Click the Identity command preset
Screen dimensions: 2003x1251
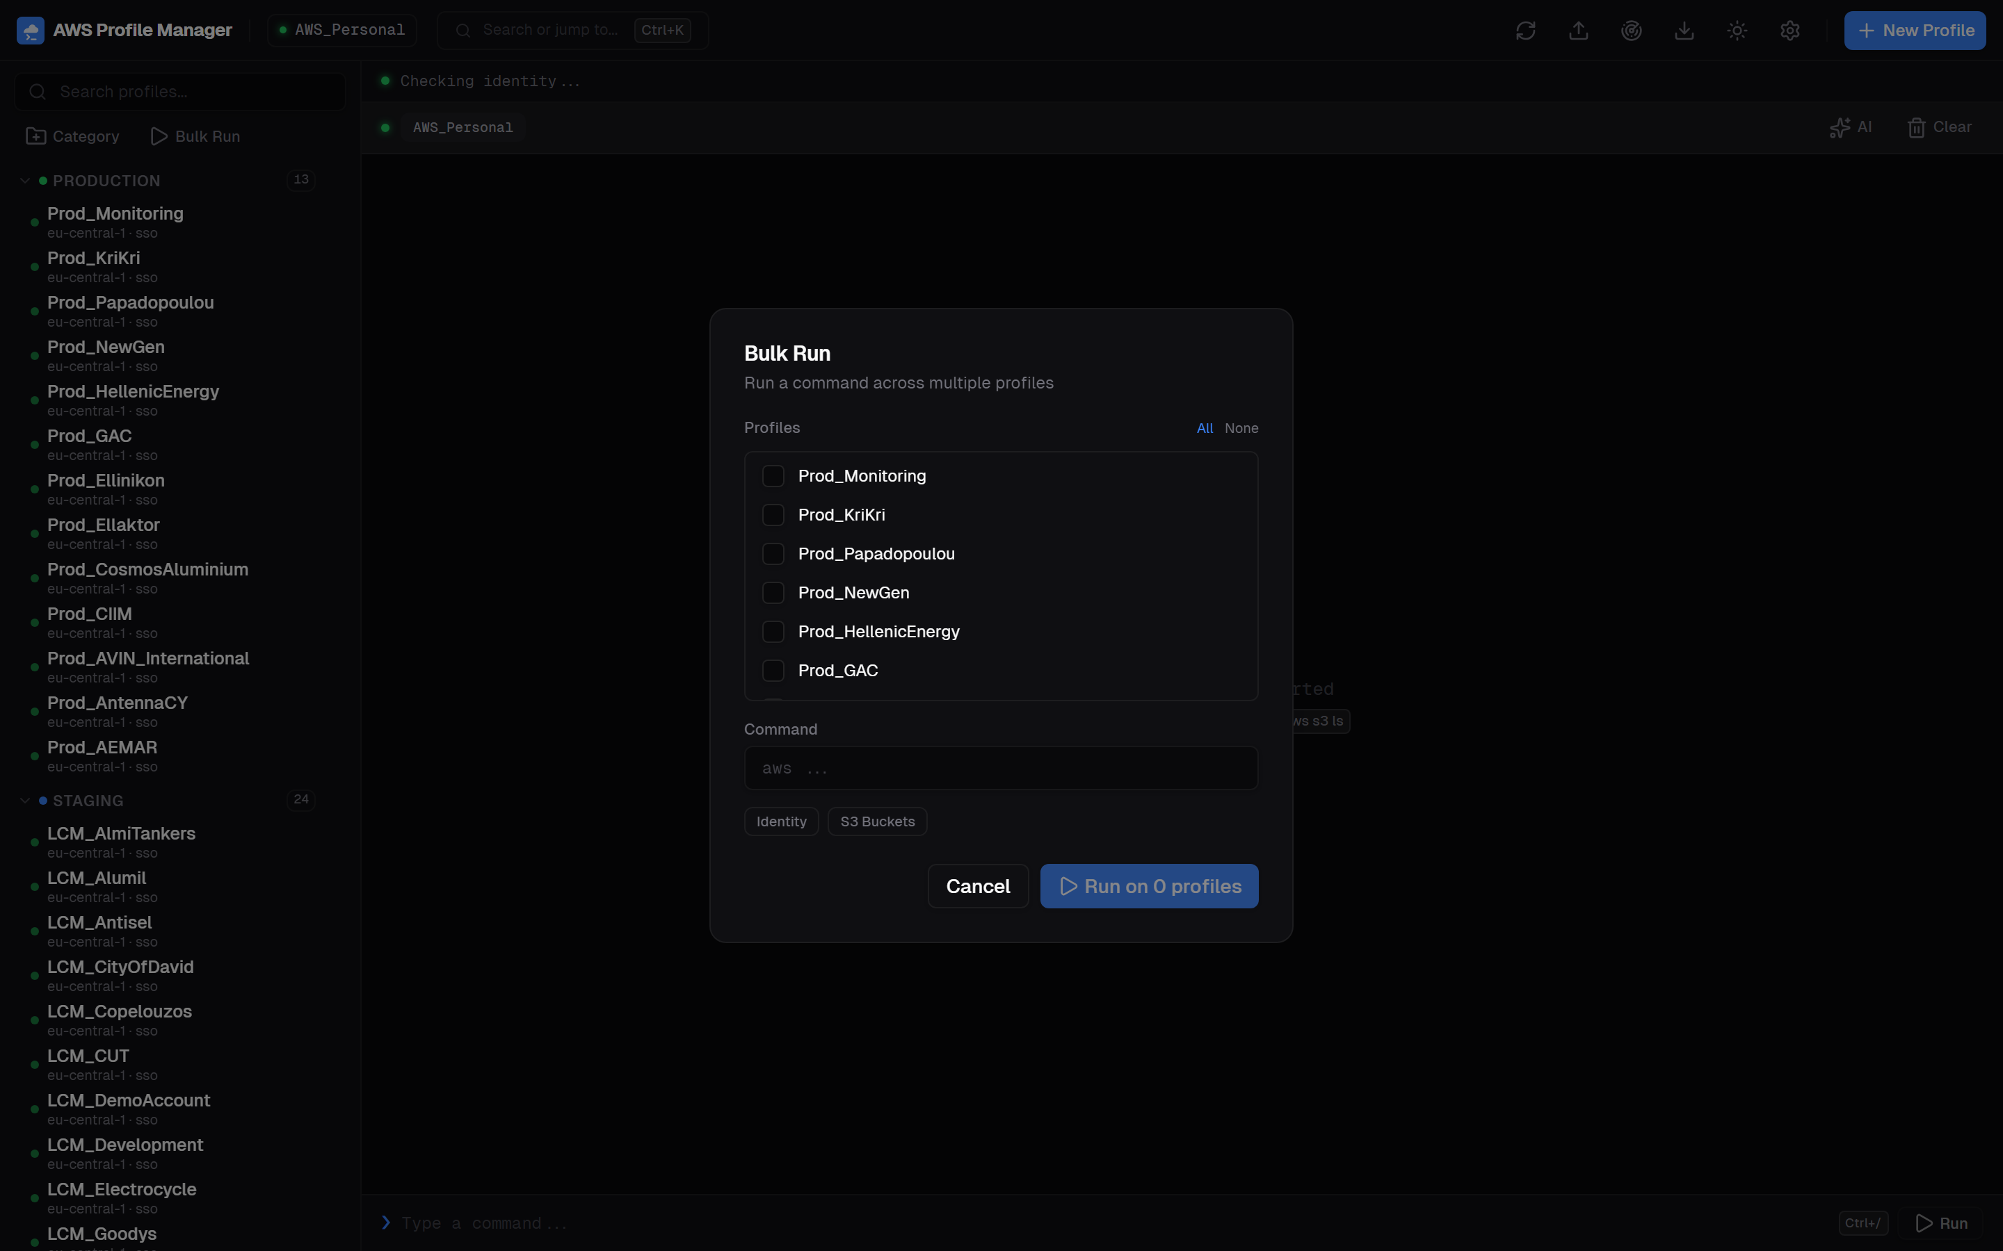pos(780,821)
